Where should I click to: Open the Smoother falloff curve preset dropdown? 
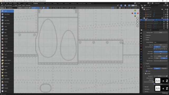[156, 66]
